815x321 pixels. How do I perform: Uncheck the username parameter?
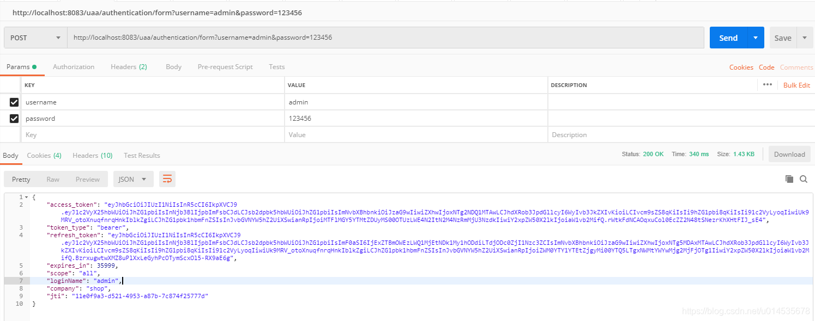[14, 102]
